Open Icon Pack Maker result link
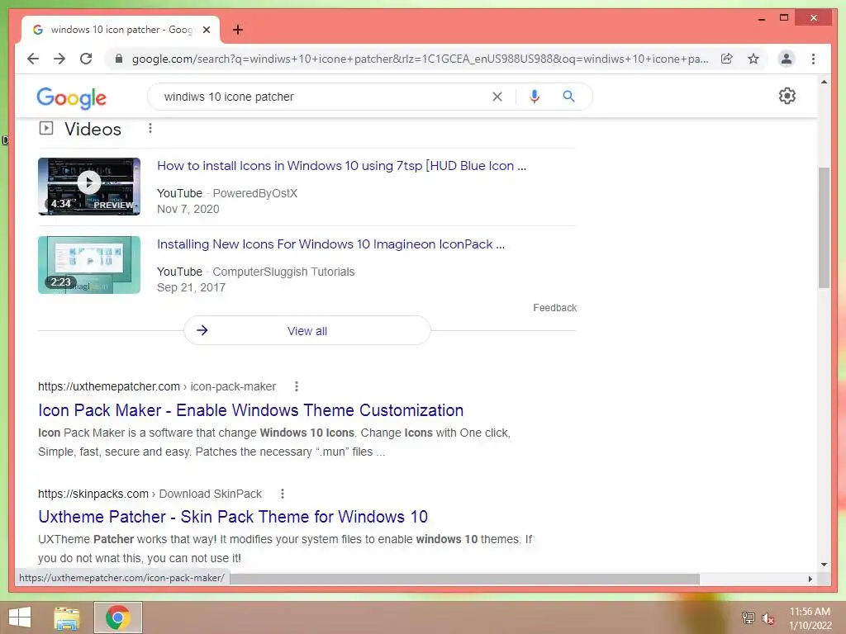The width and height of the screenshot is (846, 634). [x=251, y=410]
